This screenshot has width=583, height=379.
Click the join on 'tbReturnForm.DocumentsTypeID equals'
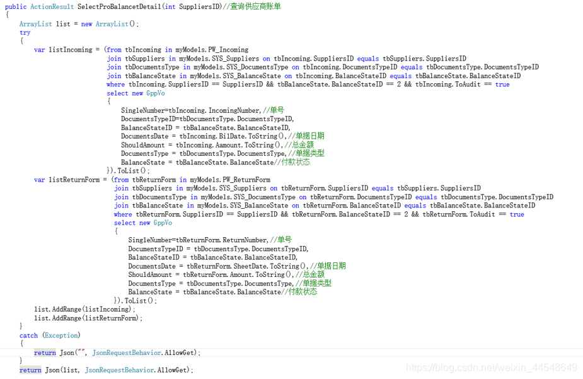click(333, 197)
